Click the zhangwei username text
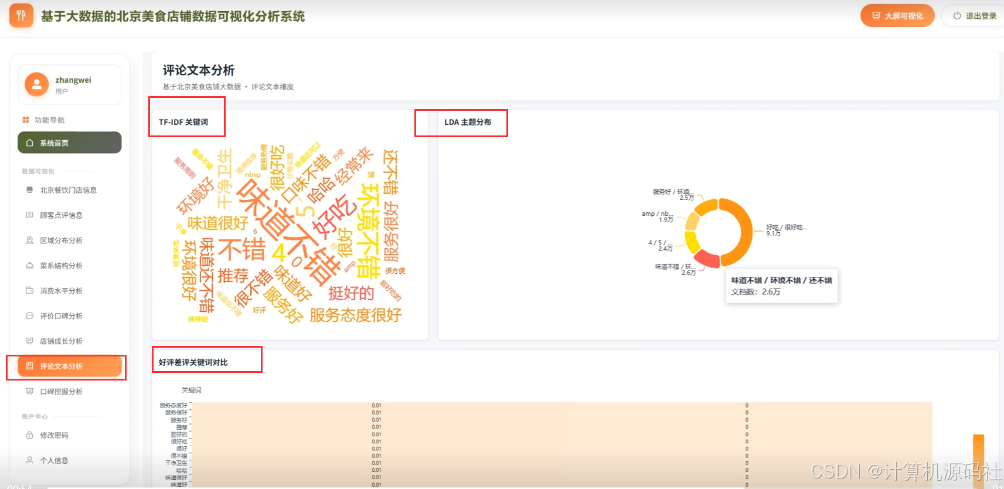This screenshot has width=1004, height=489. pyautogui.click(x=73, y=80)
